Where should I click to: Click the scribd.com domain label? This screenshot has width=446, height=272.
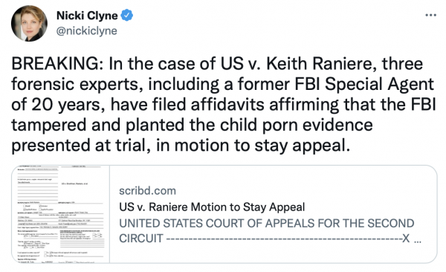[x=148, y=191]
